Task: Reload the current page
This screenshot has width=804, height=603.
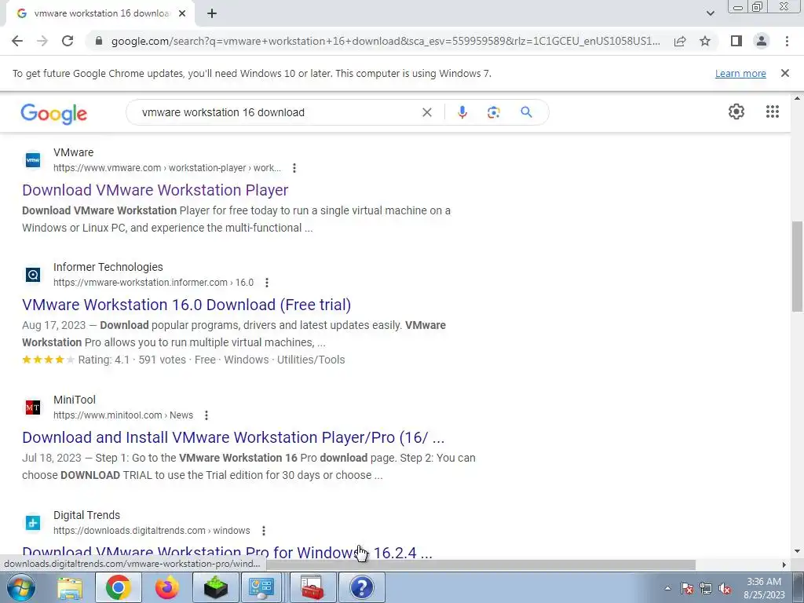Action: (x=68, y=41)
